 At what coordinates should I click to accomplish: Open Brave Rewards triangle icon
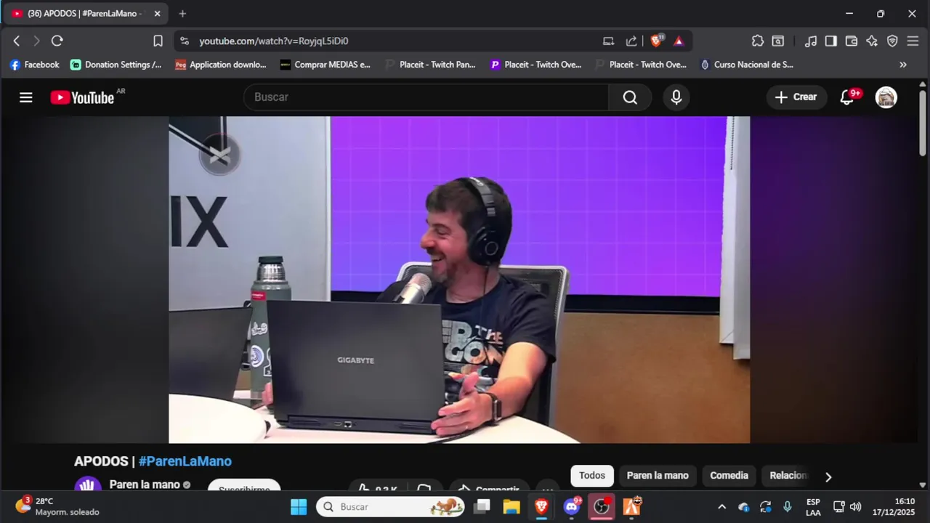(x=679, y=41)
